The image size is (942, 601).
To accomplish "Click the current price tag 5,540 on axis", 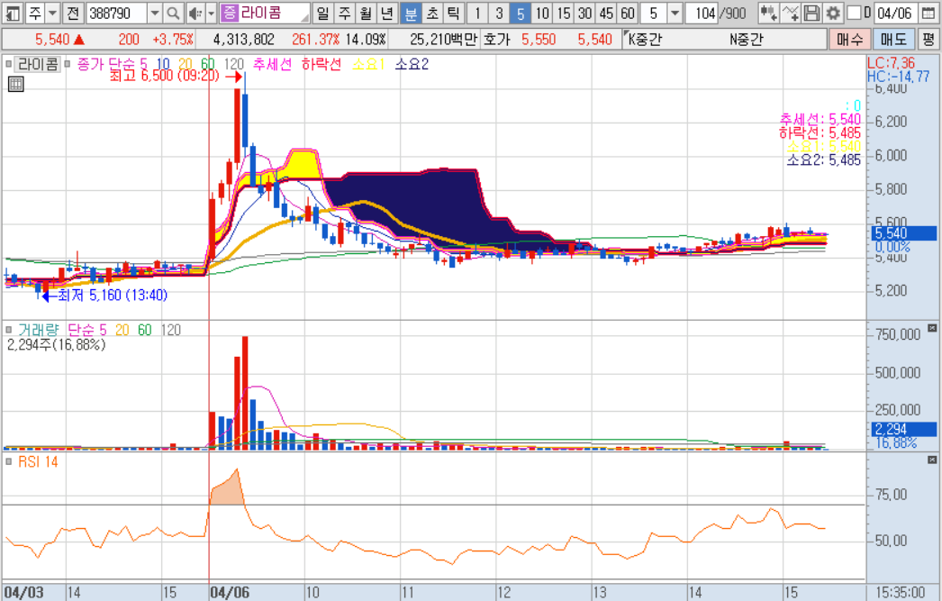I will pyautogui.click(x=903, y=233).
